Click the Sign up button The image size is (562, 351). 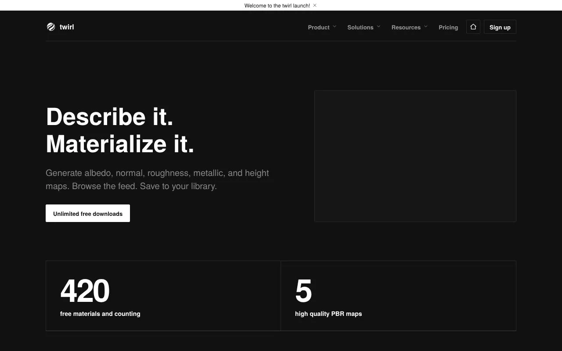click(x=500, y=27)
